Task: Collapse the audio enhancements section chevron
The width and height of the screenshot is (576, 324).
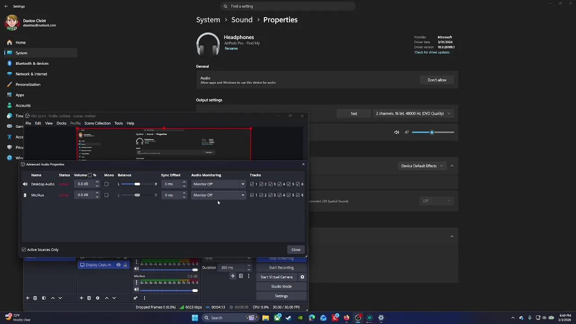Action: click(x=452, y=166)
